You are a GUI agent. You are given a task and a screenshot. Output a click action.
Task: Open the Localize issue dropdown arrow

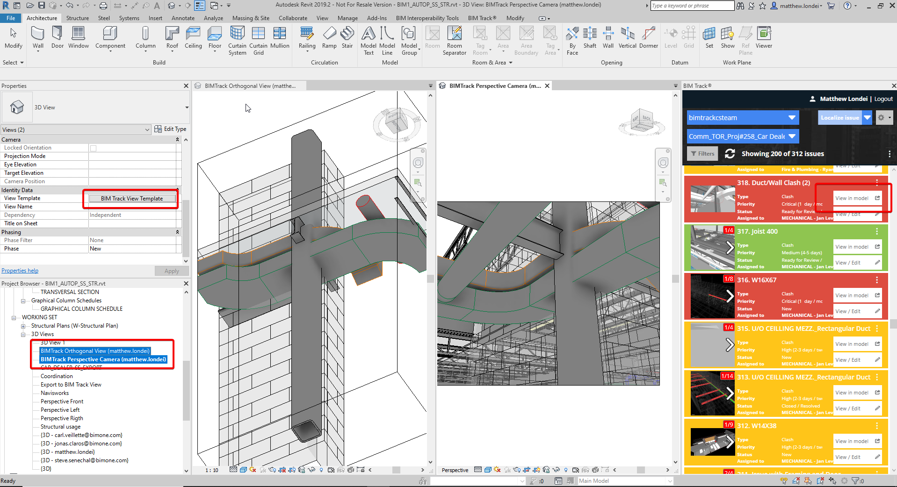click(x=868, y=118)
